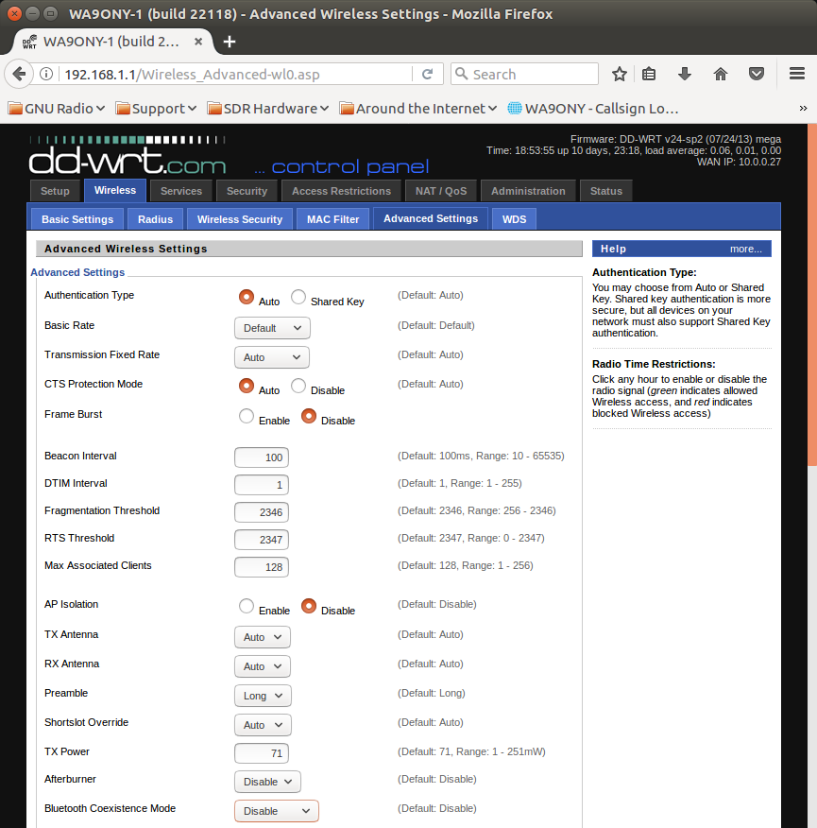Reload the page with the refresh icon
This screenshot has width=817, height=828.
427,74
